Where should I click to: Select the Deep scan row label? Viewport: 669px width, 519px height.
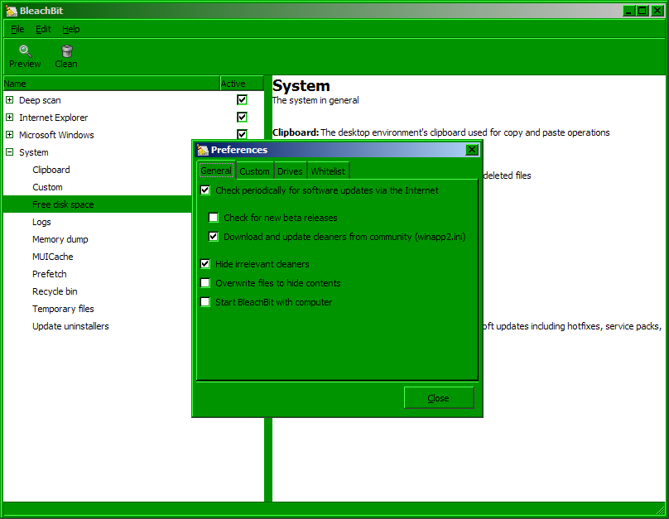pos(40,100)
